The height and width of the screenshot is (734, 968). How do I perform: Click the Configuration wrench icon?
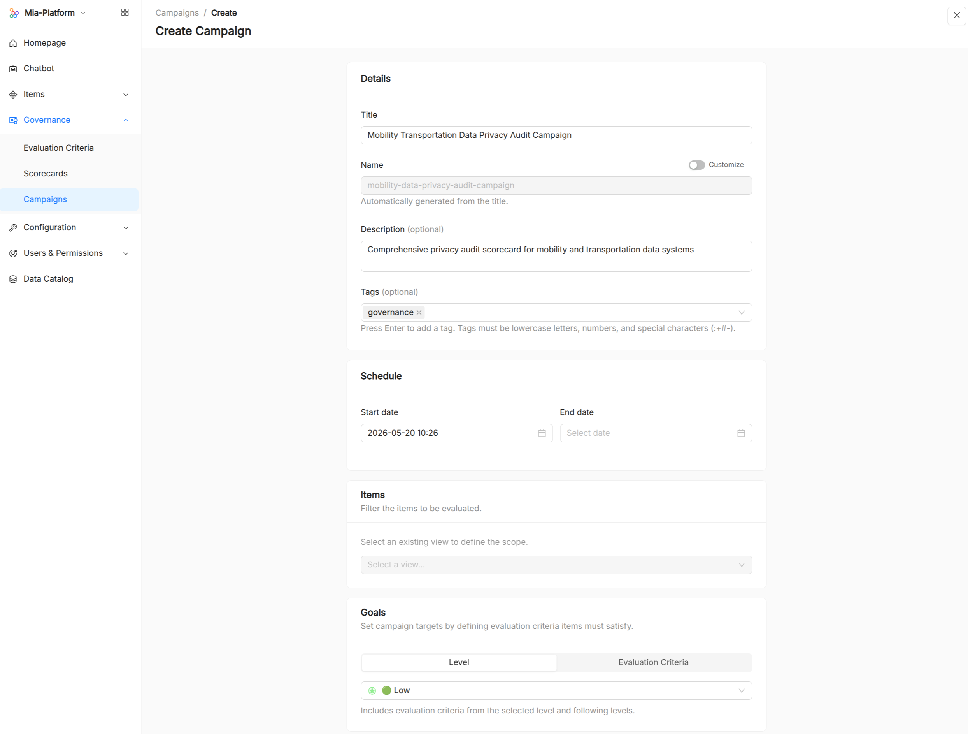point(13,228)
